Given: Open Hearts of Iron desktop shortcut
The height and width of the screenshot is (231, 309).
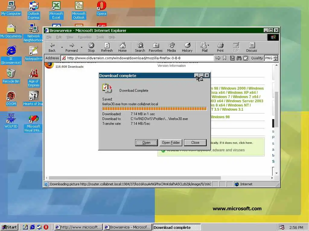Looking at the screenshot, I should point(33,99).
